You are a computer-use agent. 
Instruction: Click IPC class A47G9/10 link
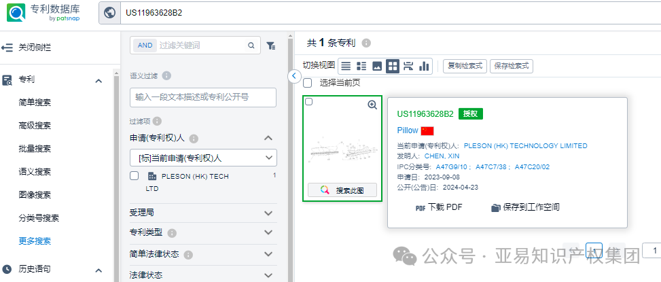[x=452, y=167]
